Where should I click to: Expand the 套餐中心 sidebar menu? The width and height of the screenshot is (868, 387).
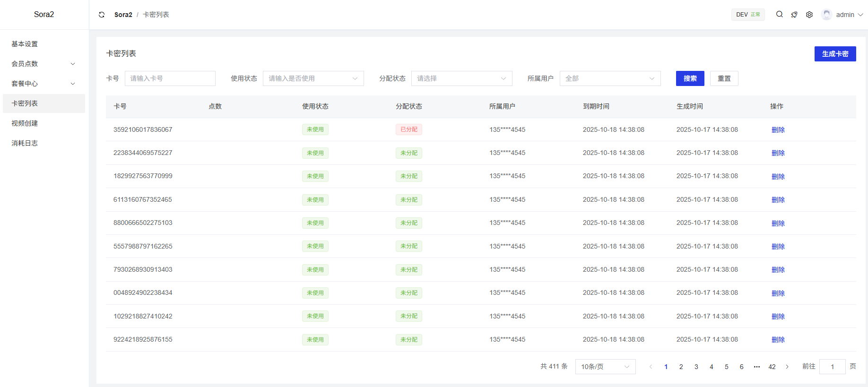coord(43,84)
